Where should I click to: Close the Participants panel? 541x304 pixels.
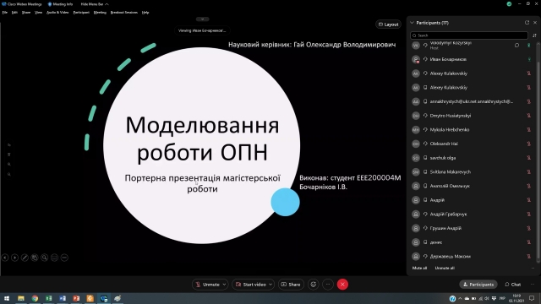[x=535, y=23]
